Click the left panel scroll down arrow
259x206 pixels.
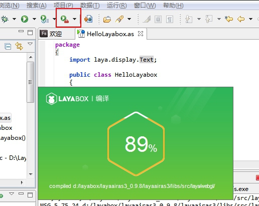tap(31, 174)
